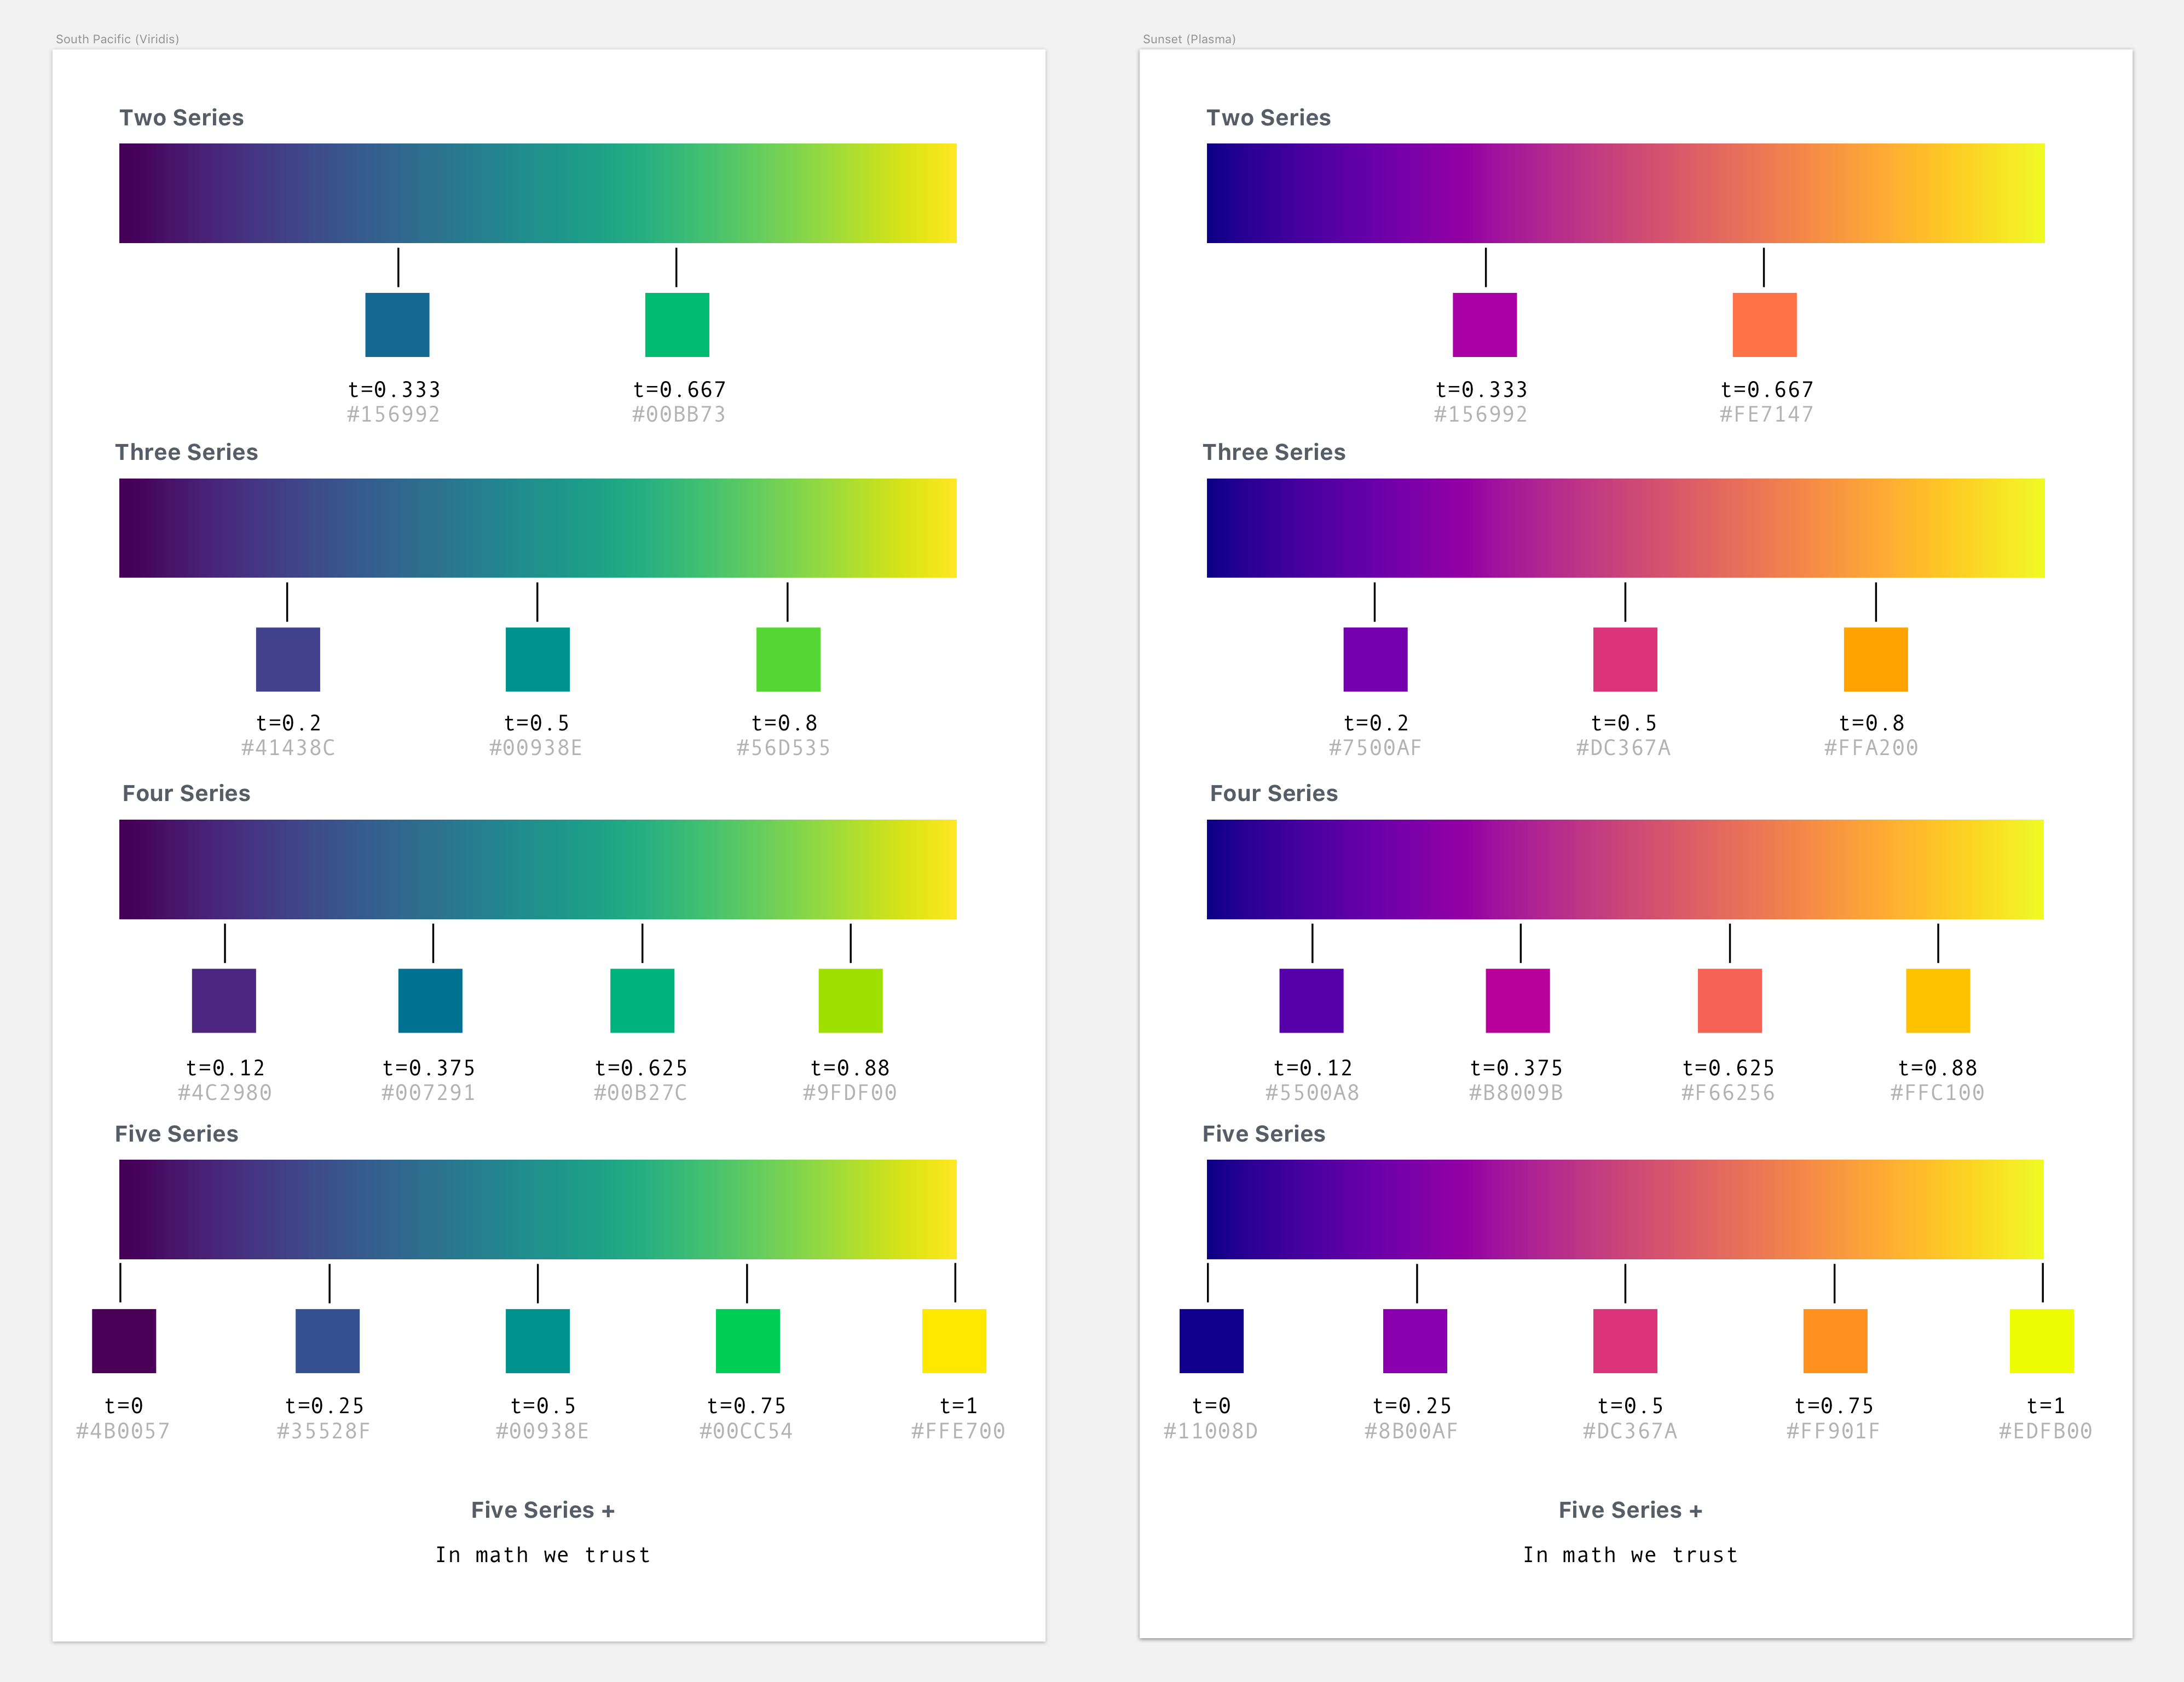Click the Plasma gradient bar under Four Series
Image resolution: width=2184 pixels, height=1682 pixels.
pyautogui.click(x=1625, y=869)
